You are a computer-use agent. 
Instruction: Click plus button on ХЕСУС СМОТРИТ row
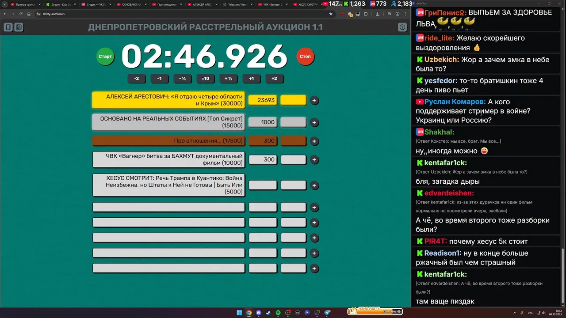click(314, 185)
